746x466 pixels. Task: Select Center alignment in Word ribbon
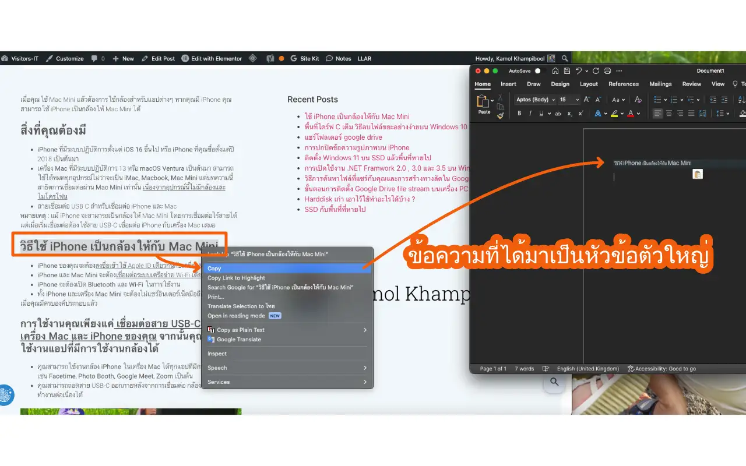[669, 114]
